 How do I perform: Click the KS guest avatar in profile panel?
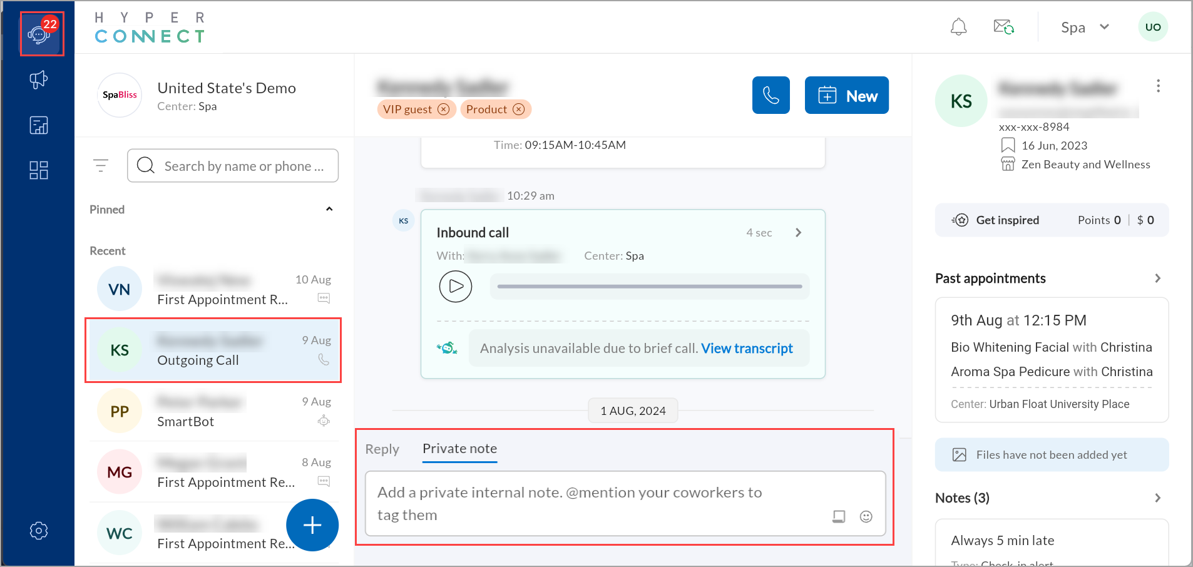(x=961, y=101)
